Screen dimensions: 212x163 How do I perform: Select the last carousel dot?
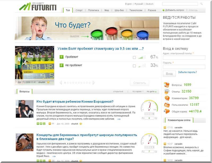click(x=90, y=83)
